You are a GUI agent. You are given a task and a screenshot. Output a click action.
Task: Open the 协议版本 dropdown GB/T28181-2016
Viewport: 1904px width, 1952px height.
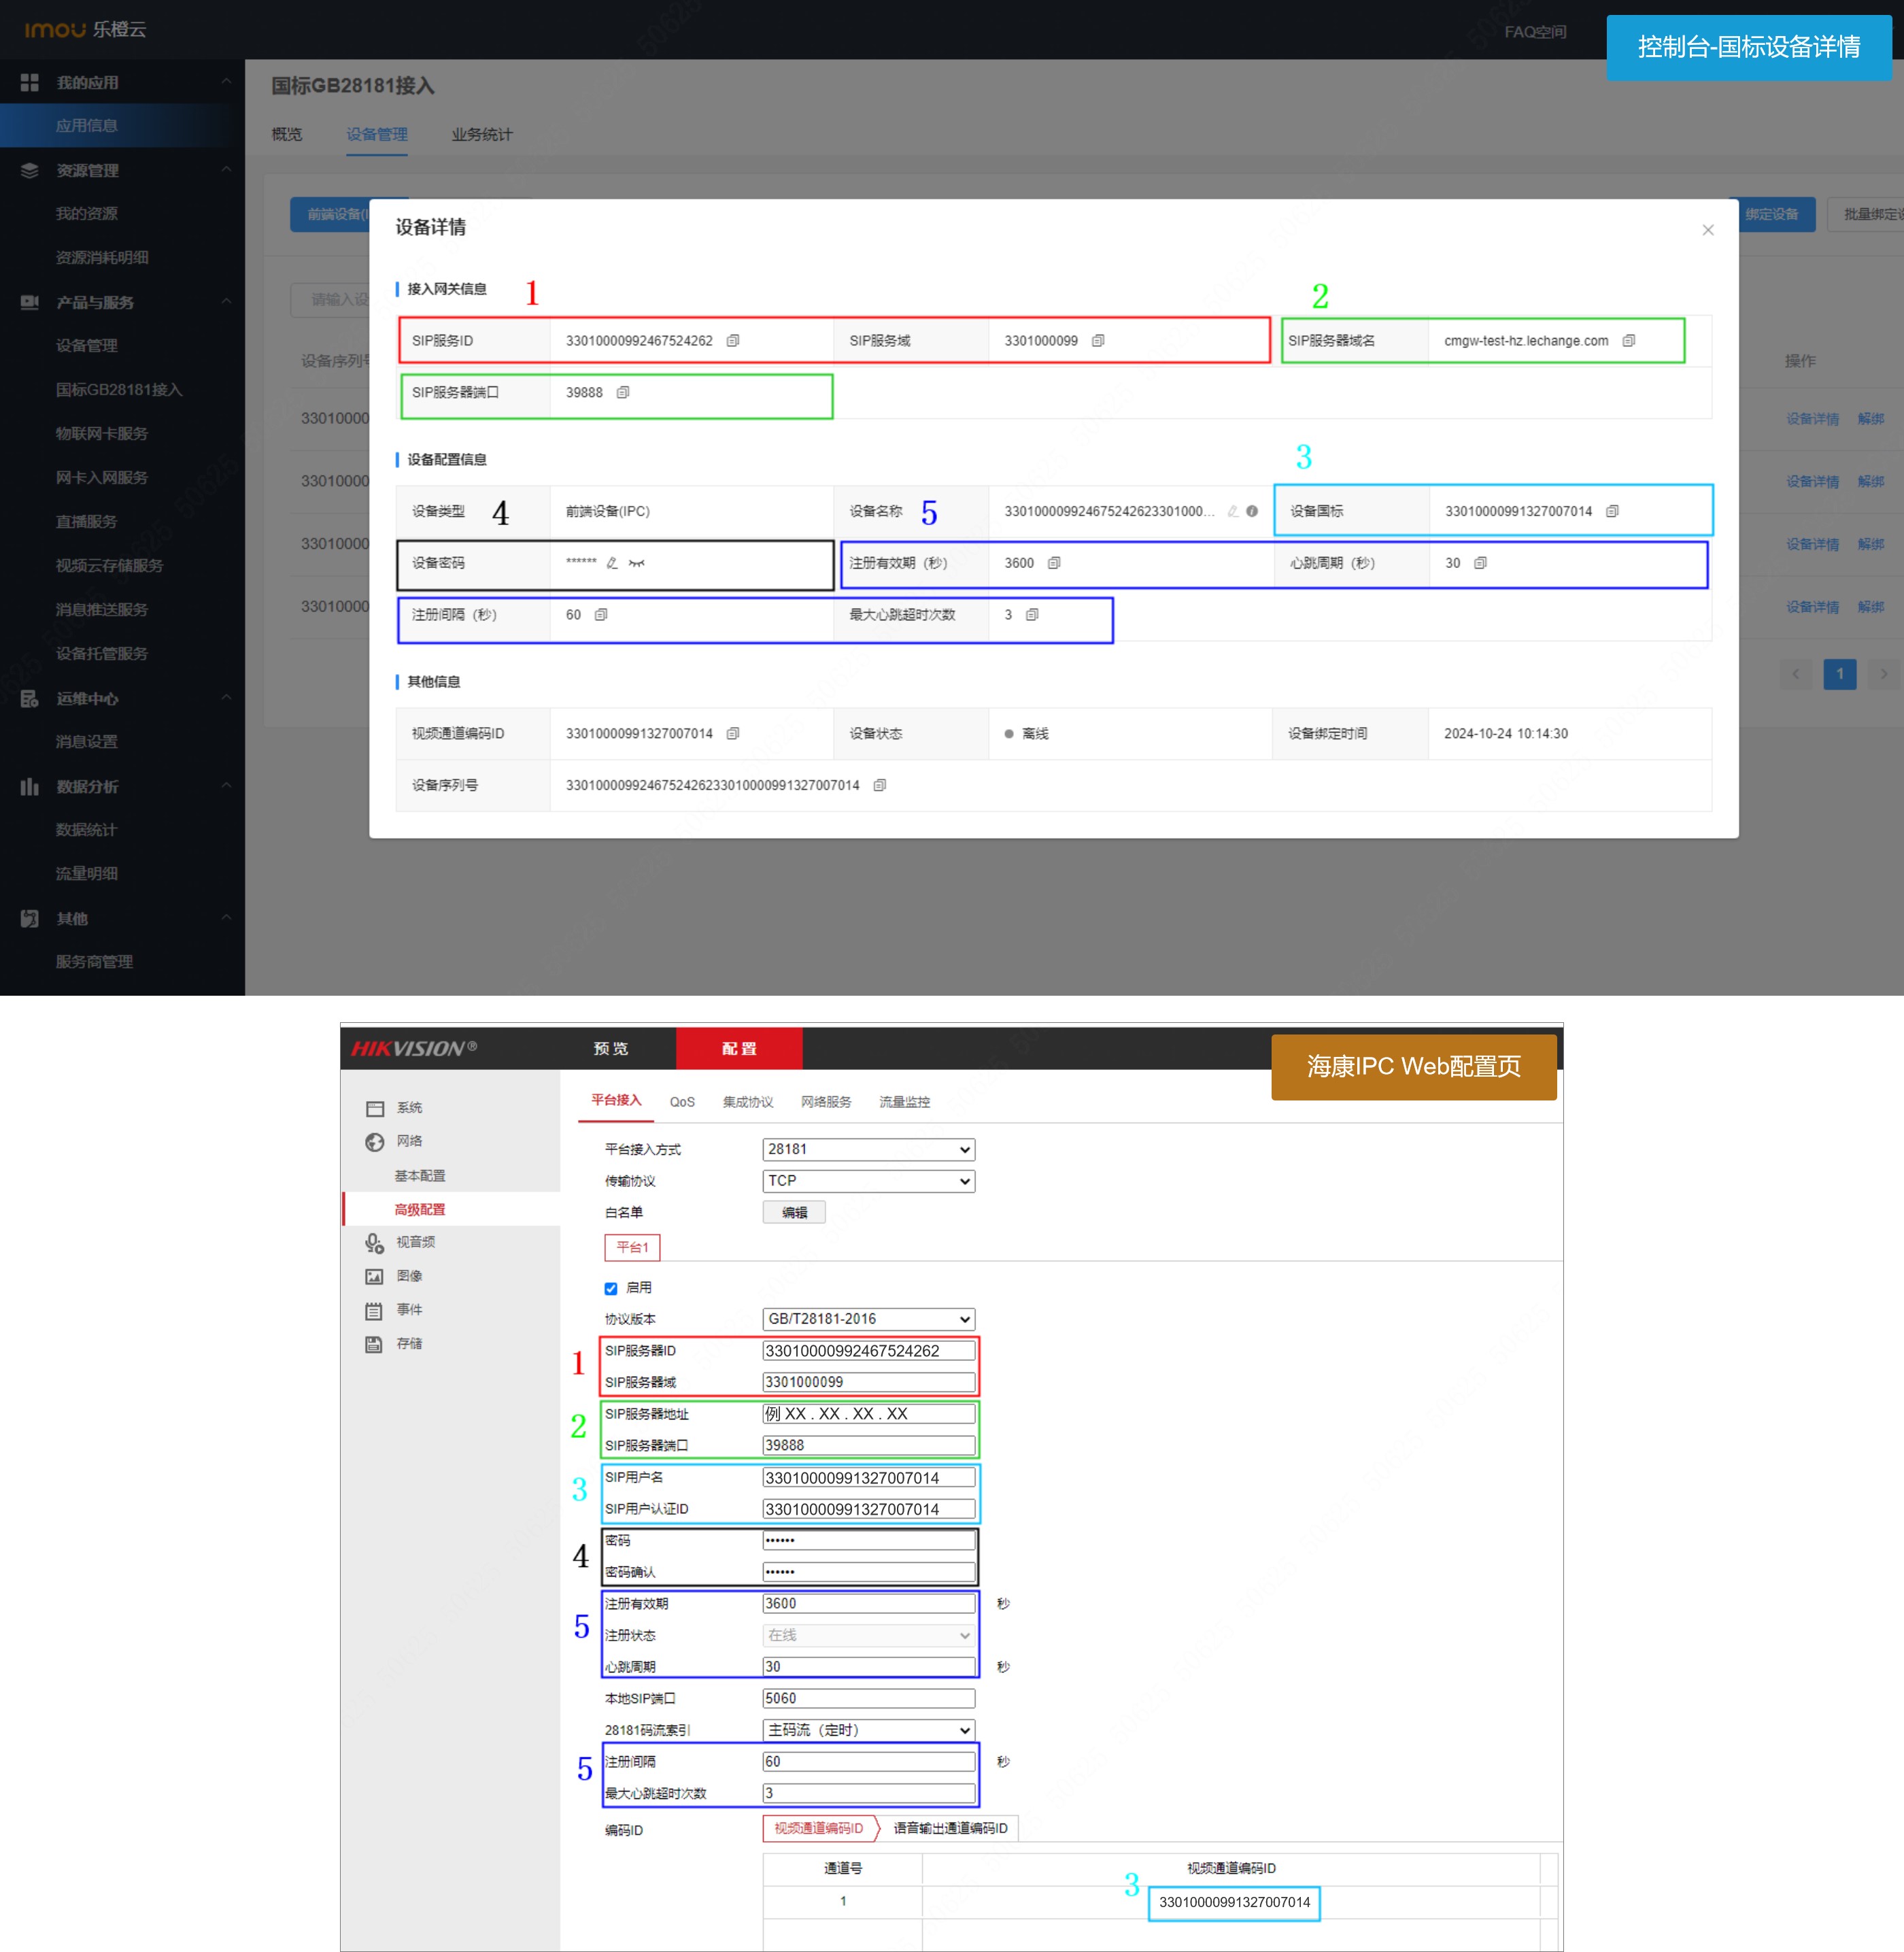(868, 1320)
